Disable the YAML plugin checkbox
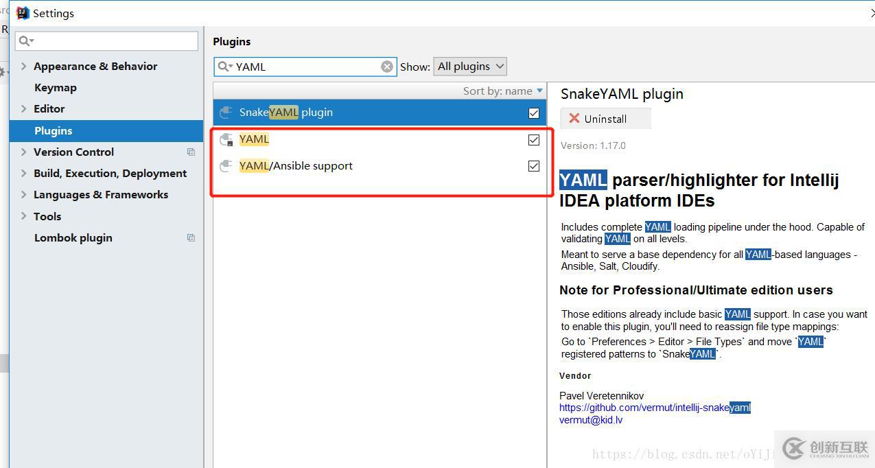The height and width of the screenshot is (468, 875). point(533,139)
